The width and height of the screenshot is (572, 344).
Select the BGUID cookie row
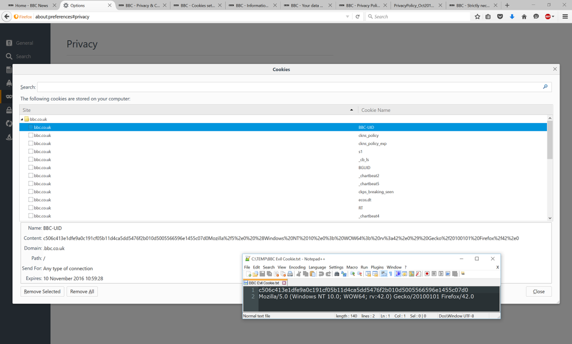[x=284, y=167]
